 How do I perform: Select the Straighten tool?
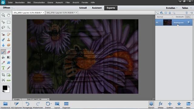[8, 80]
